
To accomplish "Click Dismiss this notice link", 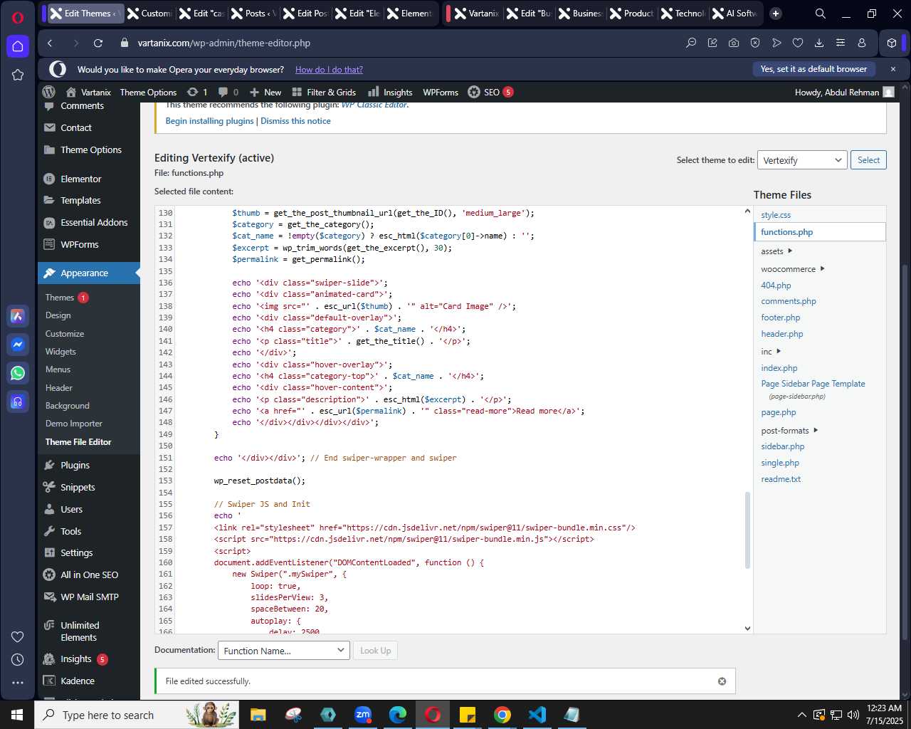I will point(295,121).
